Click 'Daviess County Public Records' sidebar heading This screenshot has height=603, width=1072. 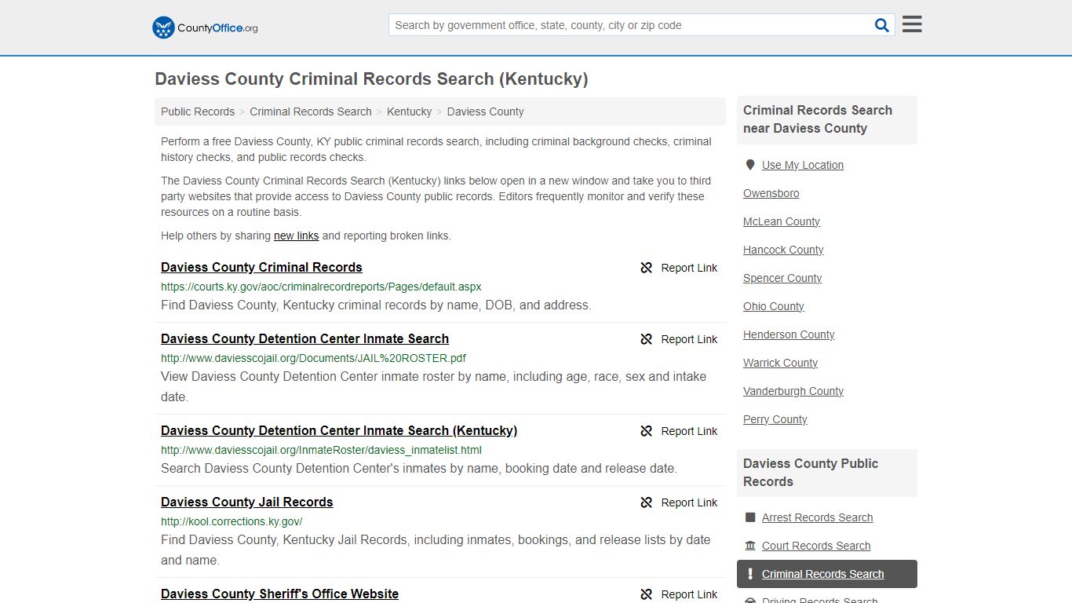(x=810, y=473)
